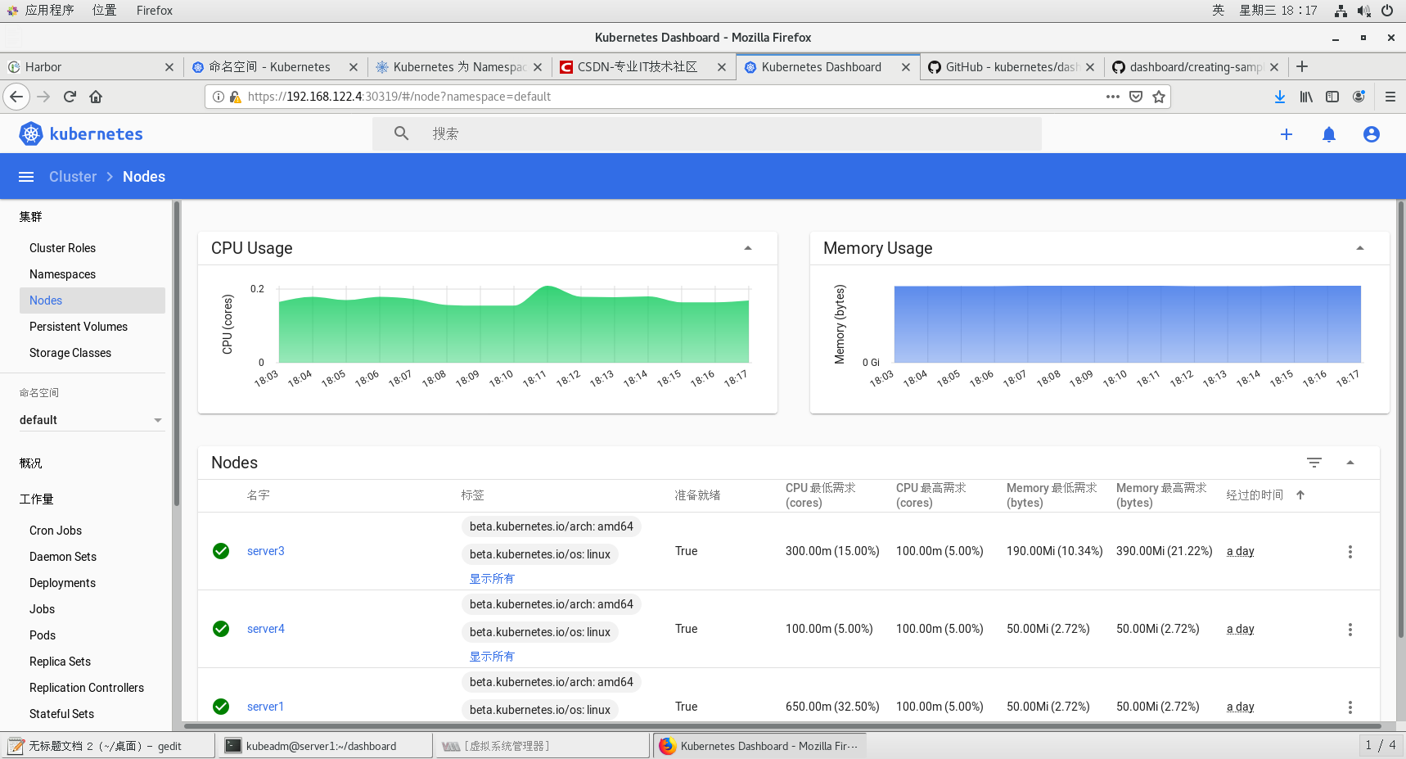This screenshot has width=1406, height=759.
Task: Click 显示所有 to show server3 labels
Action: coord(491,578)
